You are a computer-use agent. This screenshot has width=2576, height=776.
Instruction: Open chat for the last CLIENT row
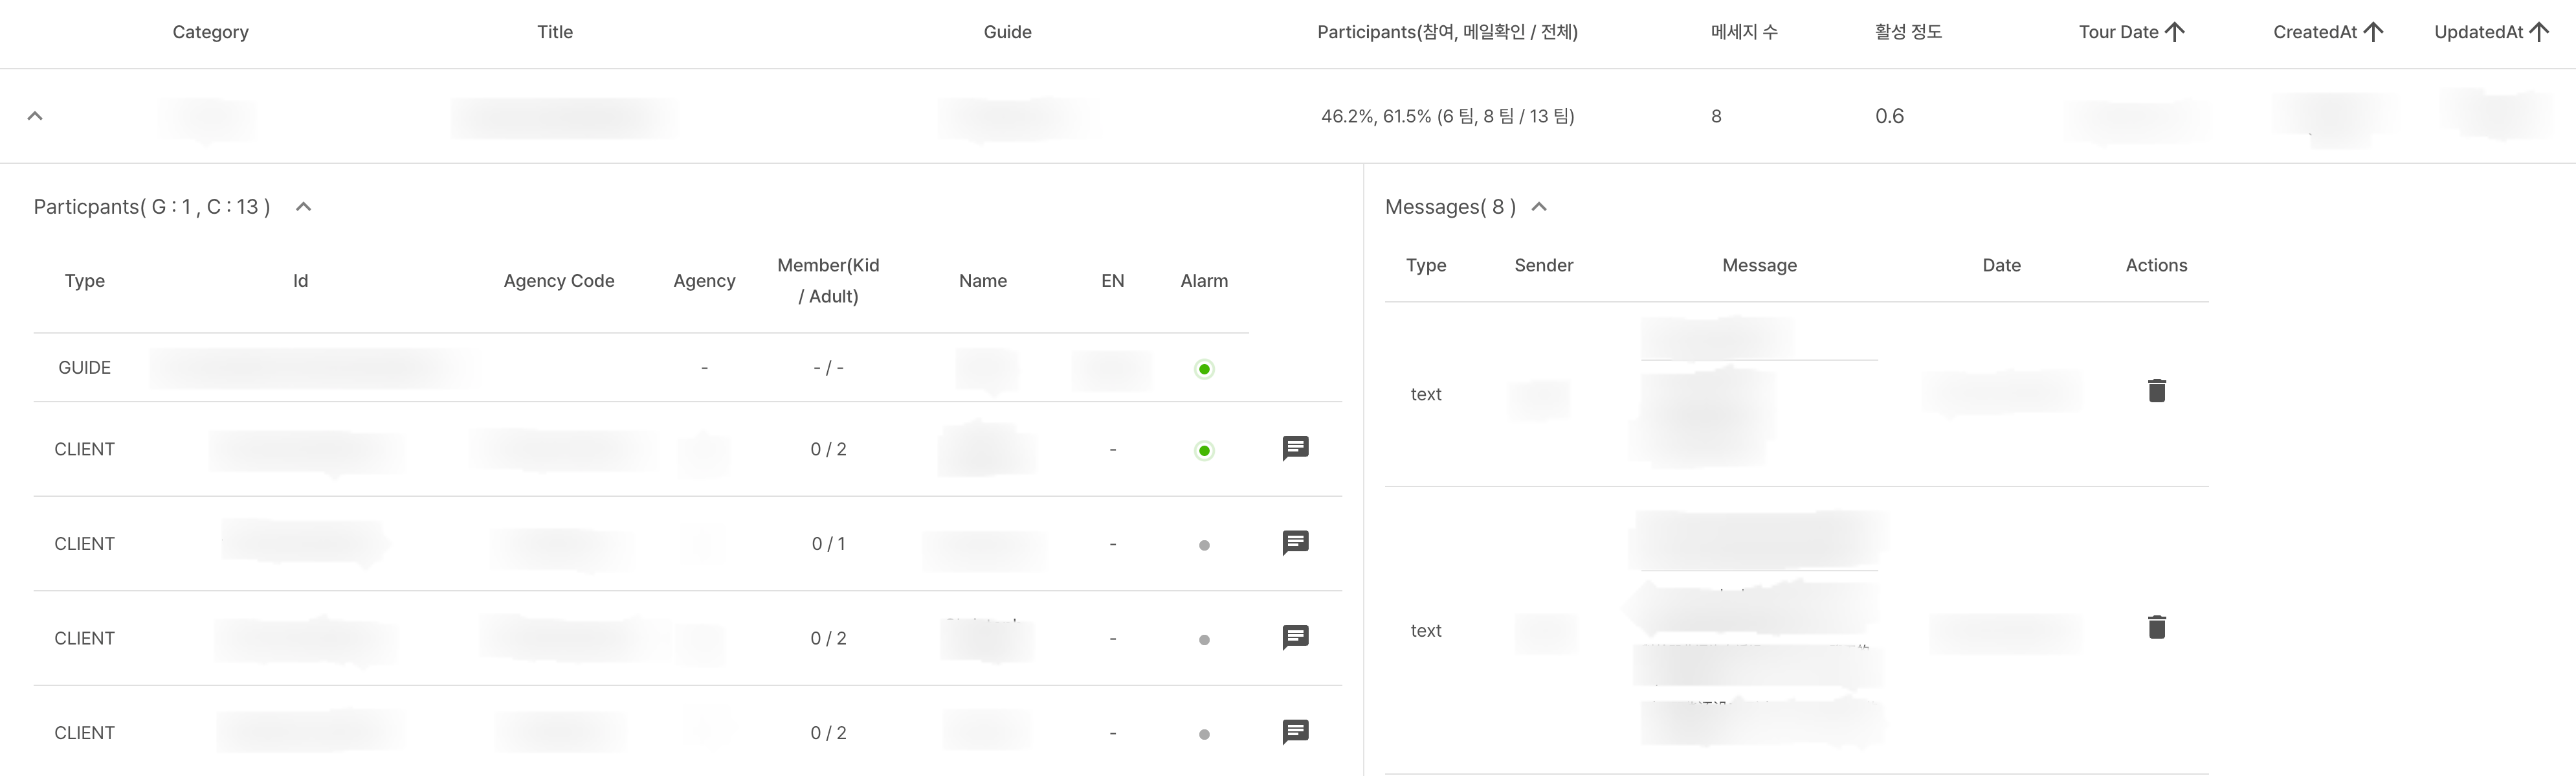pos(1295,732)
